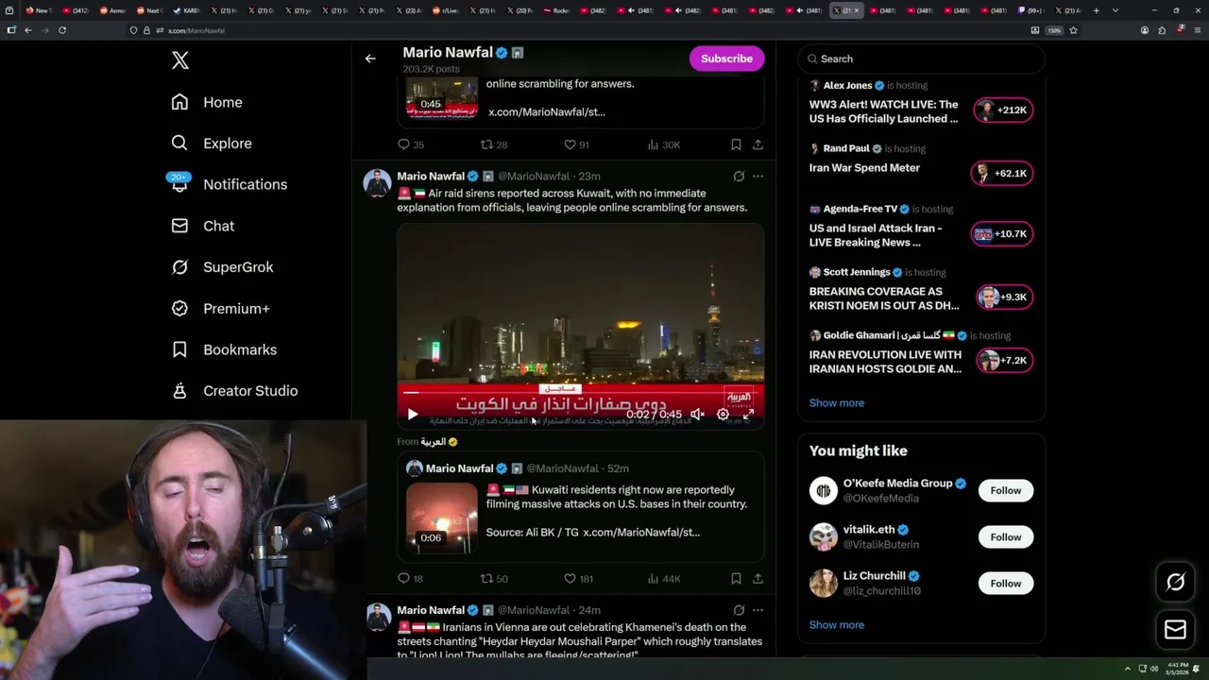
Task: Expand Kuwait video to fullscreen
Action: click(748, 414)
